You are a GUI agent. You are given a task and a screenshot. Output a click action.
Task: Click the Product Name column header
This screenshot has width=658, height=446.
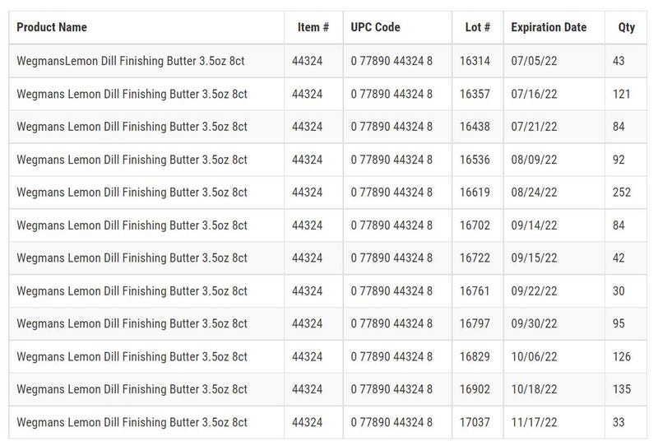tap(52, 27)
